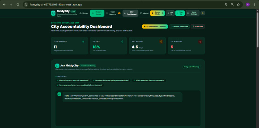Click the Total Reports value 11
259x128 pixels.
coord(55,47)
